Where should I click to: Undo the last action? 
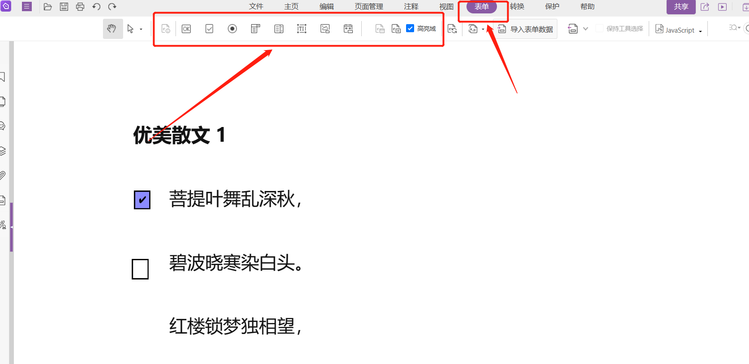[x=96, y=7]
